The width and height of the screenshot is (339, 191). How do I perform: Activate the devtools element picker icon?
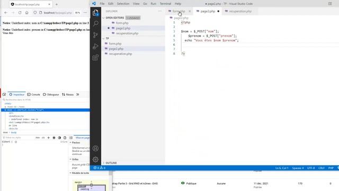(x=4, y=94)
